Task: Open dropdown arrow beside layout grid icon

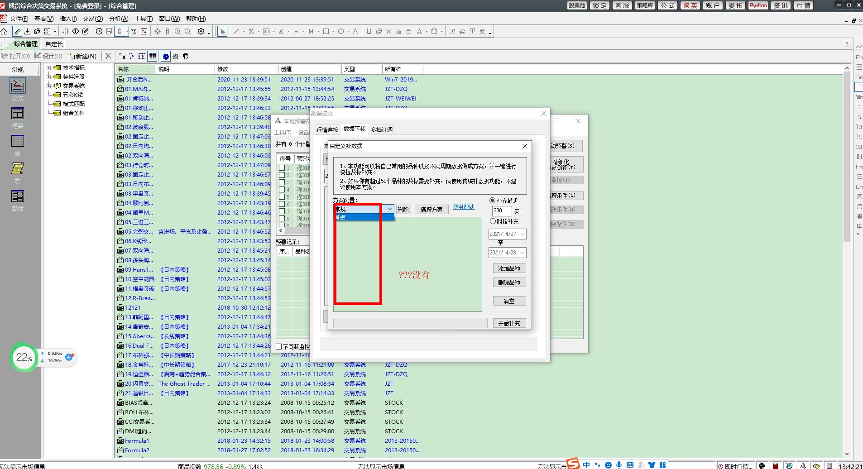Action: [x=55, y=31]
